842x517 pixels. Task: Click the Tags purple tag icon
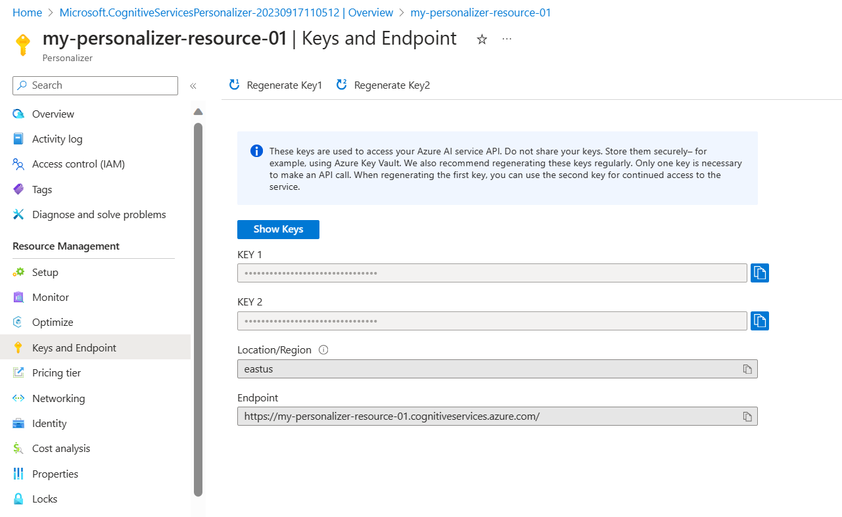pos(18,189)
